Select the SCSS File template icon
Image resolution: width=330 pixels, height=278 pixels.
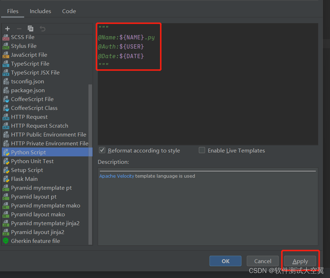tap(6, 37)
